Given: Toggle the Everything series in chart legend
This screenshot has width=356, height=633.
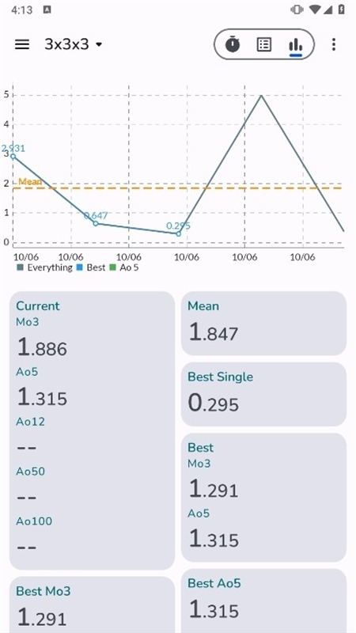Looking at the screenshot, I should (x=45, y=267).
